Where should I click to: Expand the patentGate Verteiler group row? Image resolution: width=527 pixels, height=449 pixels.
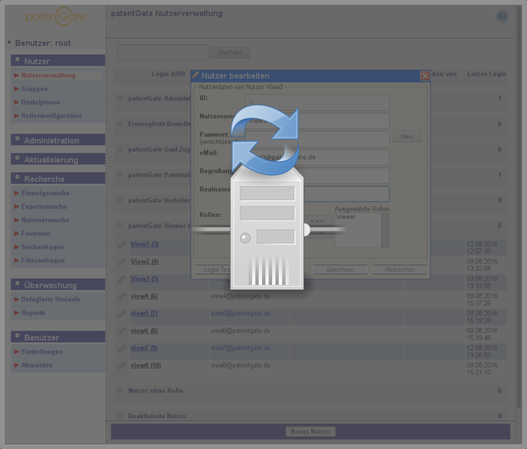tap(120, 200)
